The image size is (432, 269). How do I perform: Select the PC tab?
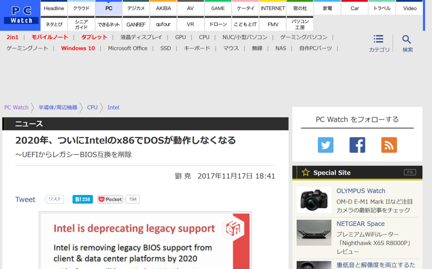point(109,8)
